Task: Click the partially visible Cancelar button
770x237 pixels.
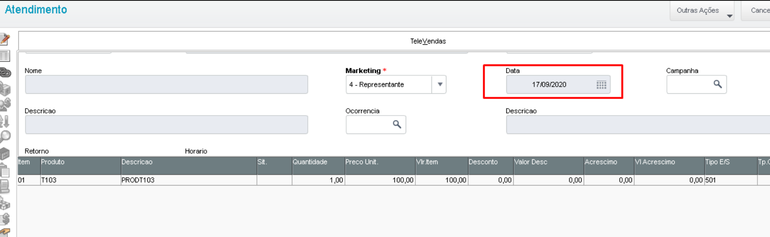Action: tap(756, 11)
